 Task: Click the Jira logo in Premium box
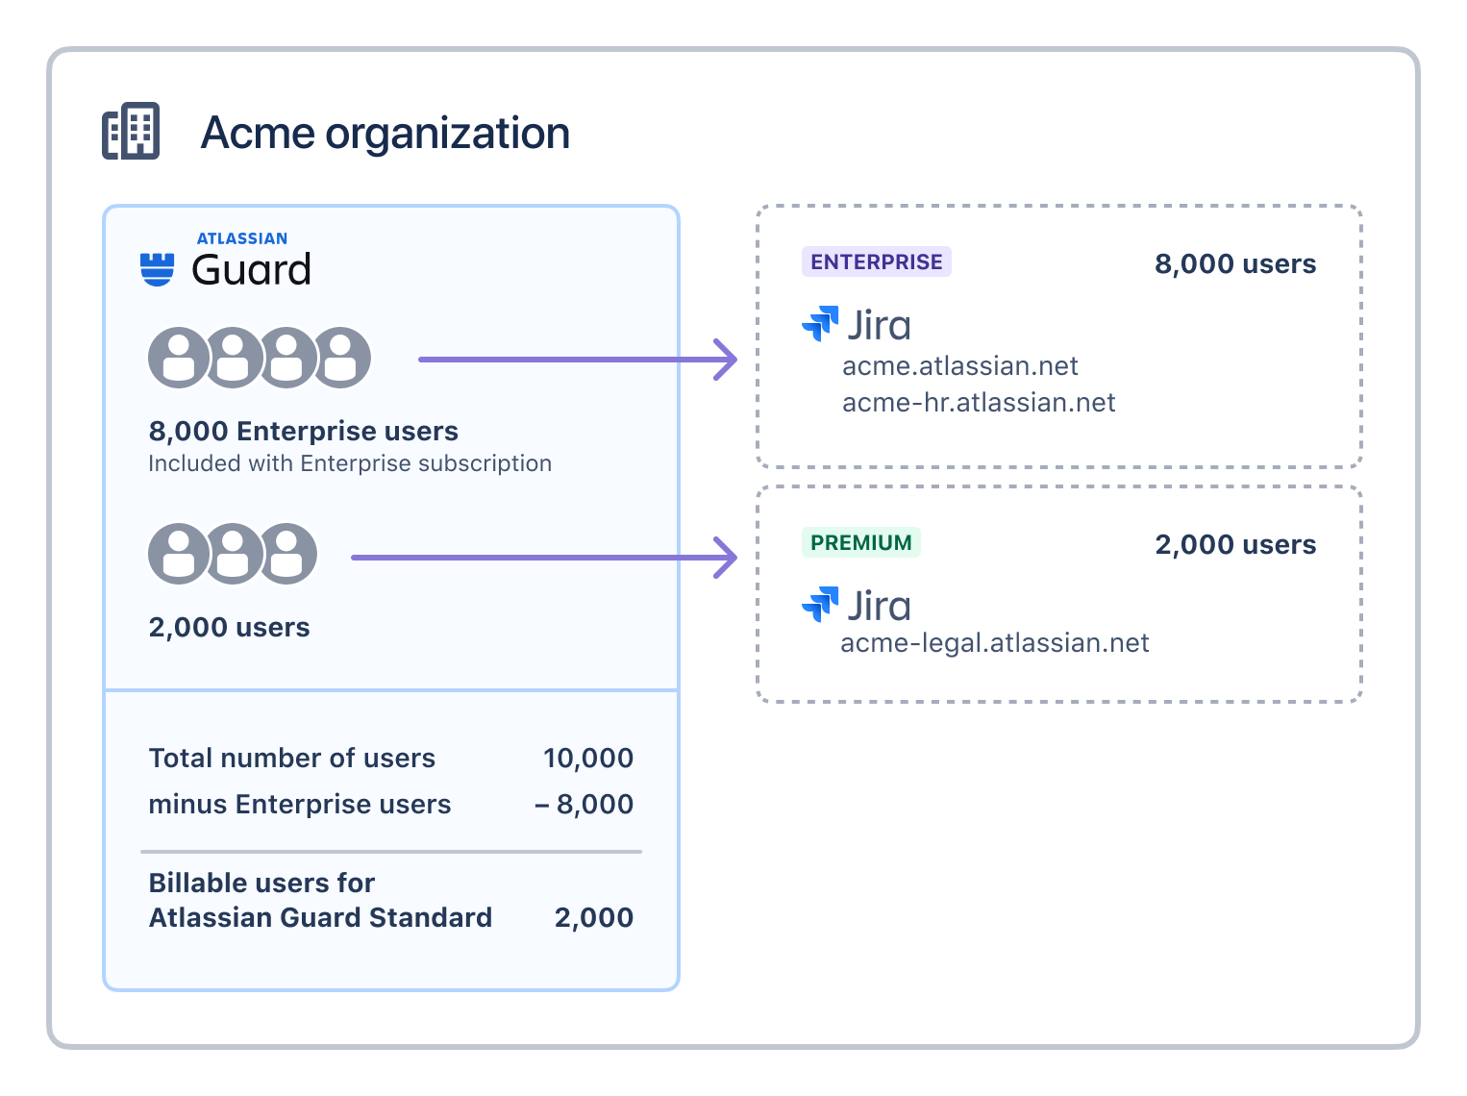[820, 605]
